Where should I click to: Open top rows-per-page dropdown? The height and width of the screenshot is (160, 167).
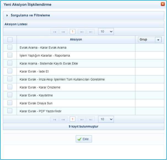[x=106, y=32]
